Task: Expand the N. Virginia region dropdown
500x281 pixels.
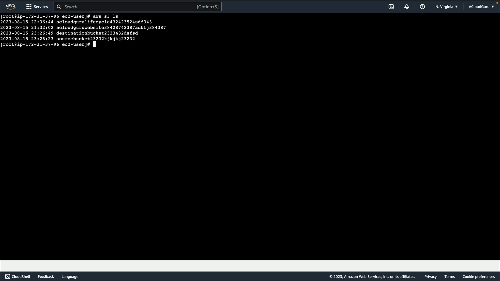Action: tap(446, 7)
